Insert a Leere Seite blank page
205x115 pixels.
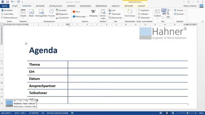point(7,14)
